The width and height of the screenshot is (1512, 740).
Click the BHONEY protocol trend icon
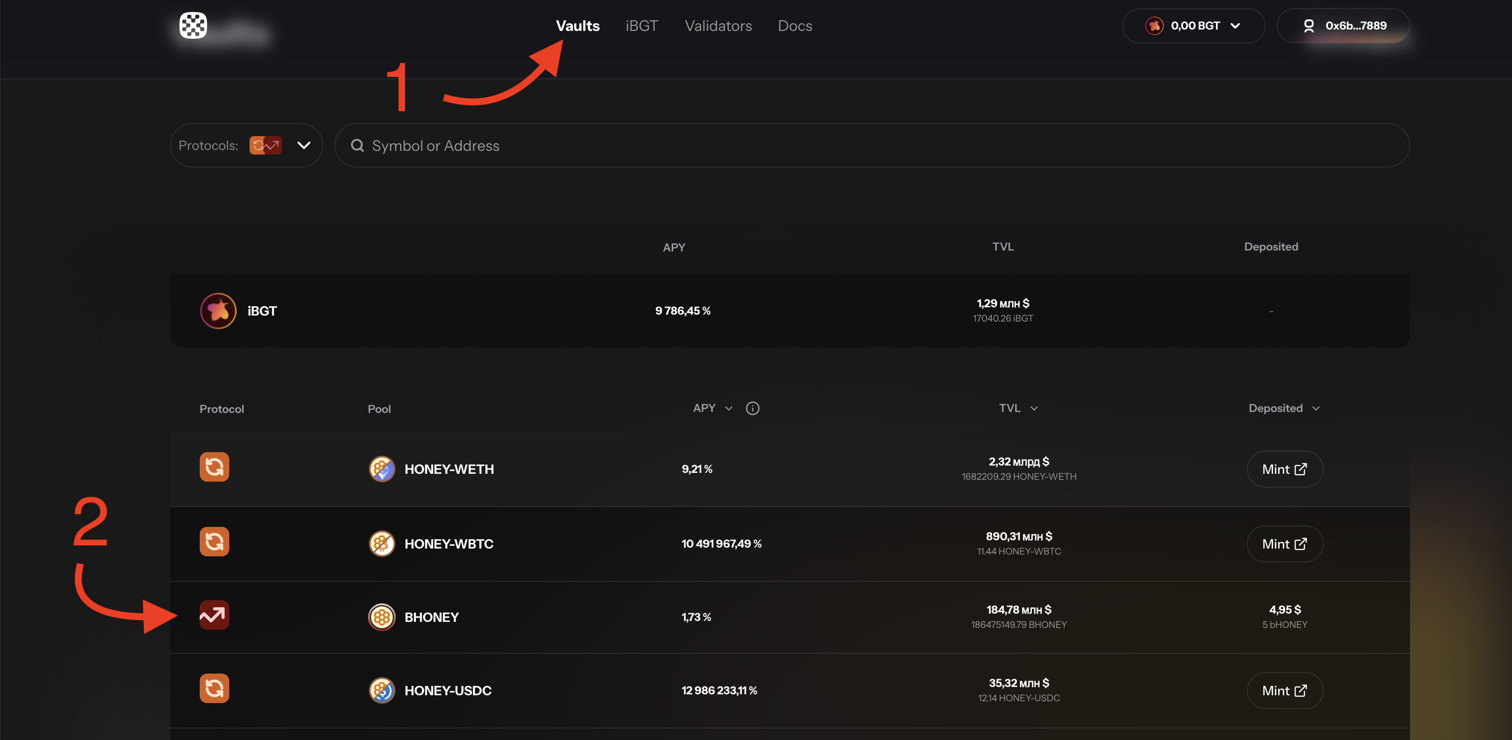pos(214,615)
